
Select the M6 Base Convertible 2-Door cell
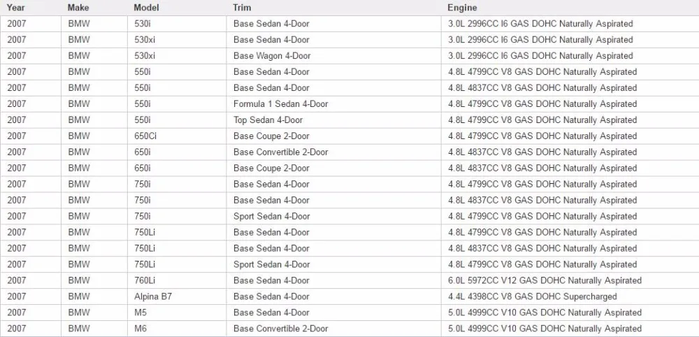tap(334, 329)
